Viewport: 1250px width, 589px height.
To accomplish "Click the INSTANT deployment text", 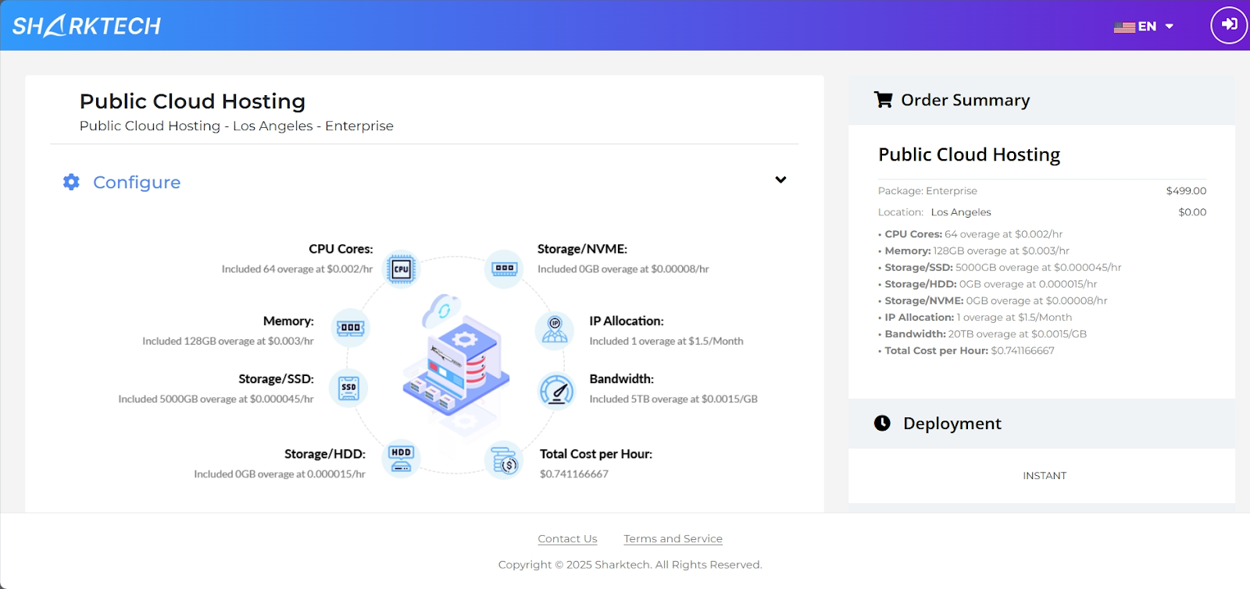I will point(1045,475).
